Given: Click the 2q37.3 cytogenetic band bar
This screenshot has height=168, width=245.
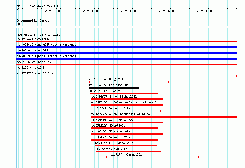Looking at the screenshot, I should (x=127, y=27).
